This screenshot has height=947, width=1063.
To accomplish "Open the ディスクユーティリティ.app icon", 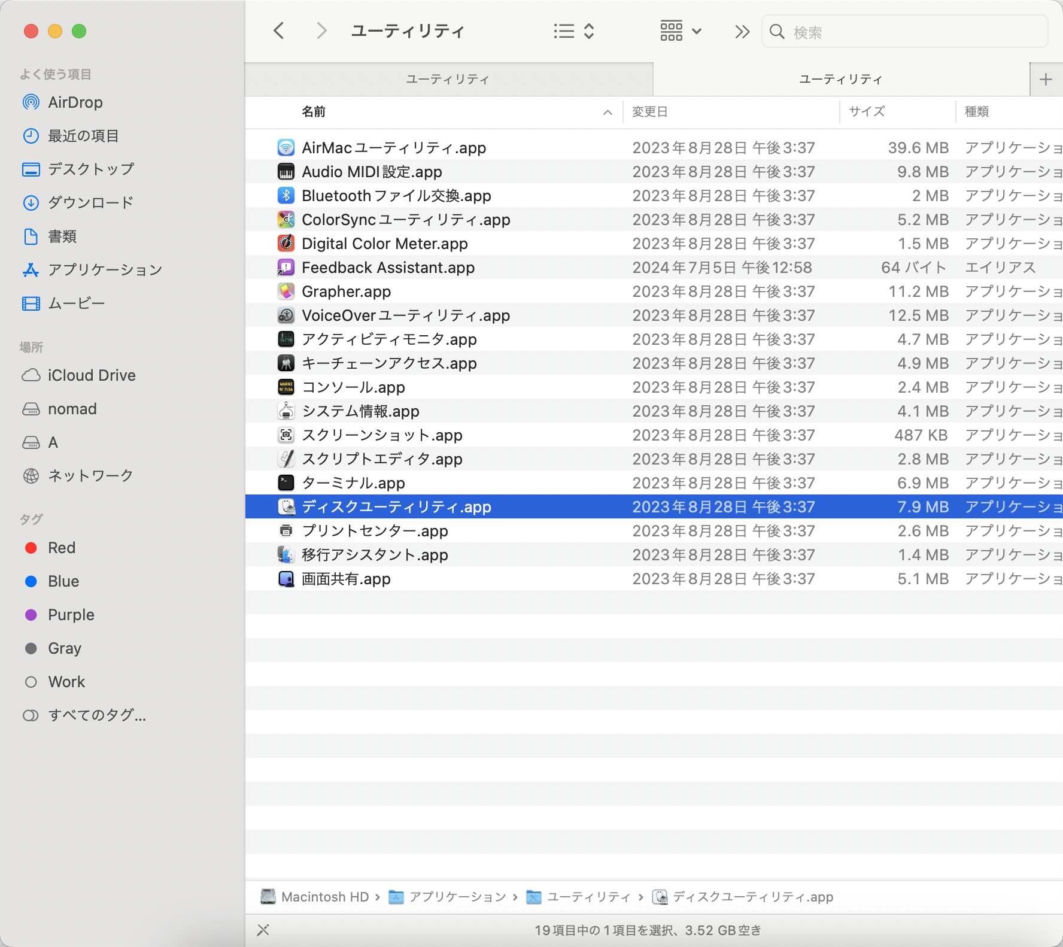I will pyautogui.click(x=287, y=506).
